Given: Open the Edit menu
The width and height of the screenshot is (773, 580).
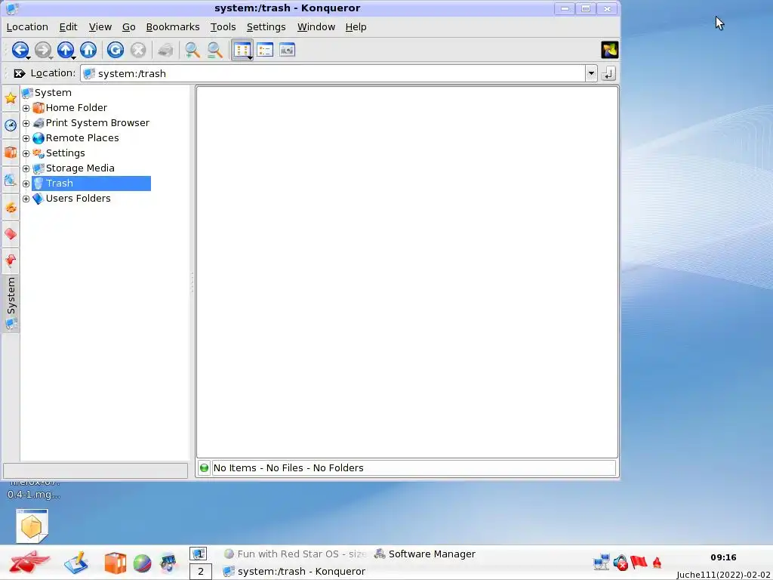Looking at the screenshot, I should (x=68, y=26).
